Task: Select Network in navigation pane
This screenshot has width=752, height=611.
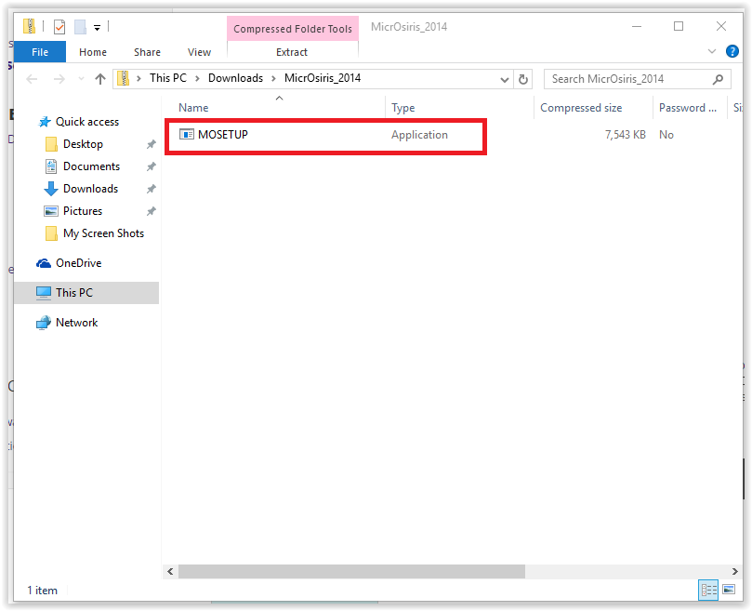Action: click(x=76, y=323)
